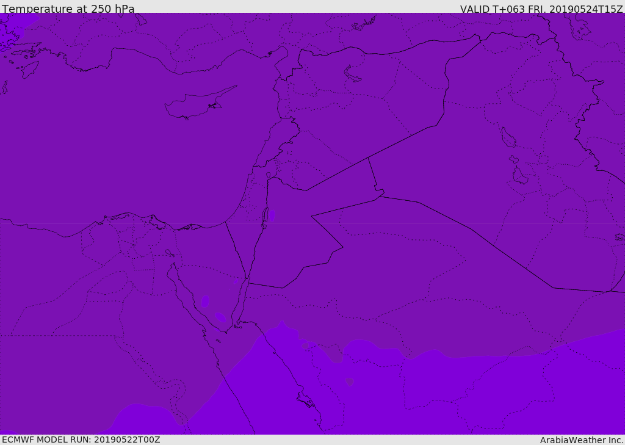Click the 'ECMWF MODEL RUN: 20190522T00Z' text

(x=81, y=440)
